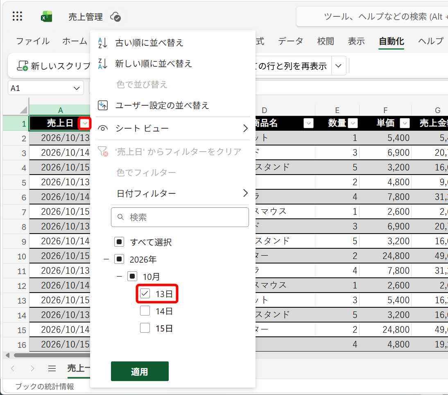
Task: Open the ヘルプ tab
Action: (x=430, y=41)
